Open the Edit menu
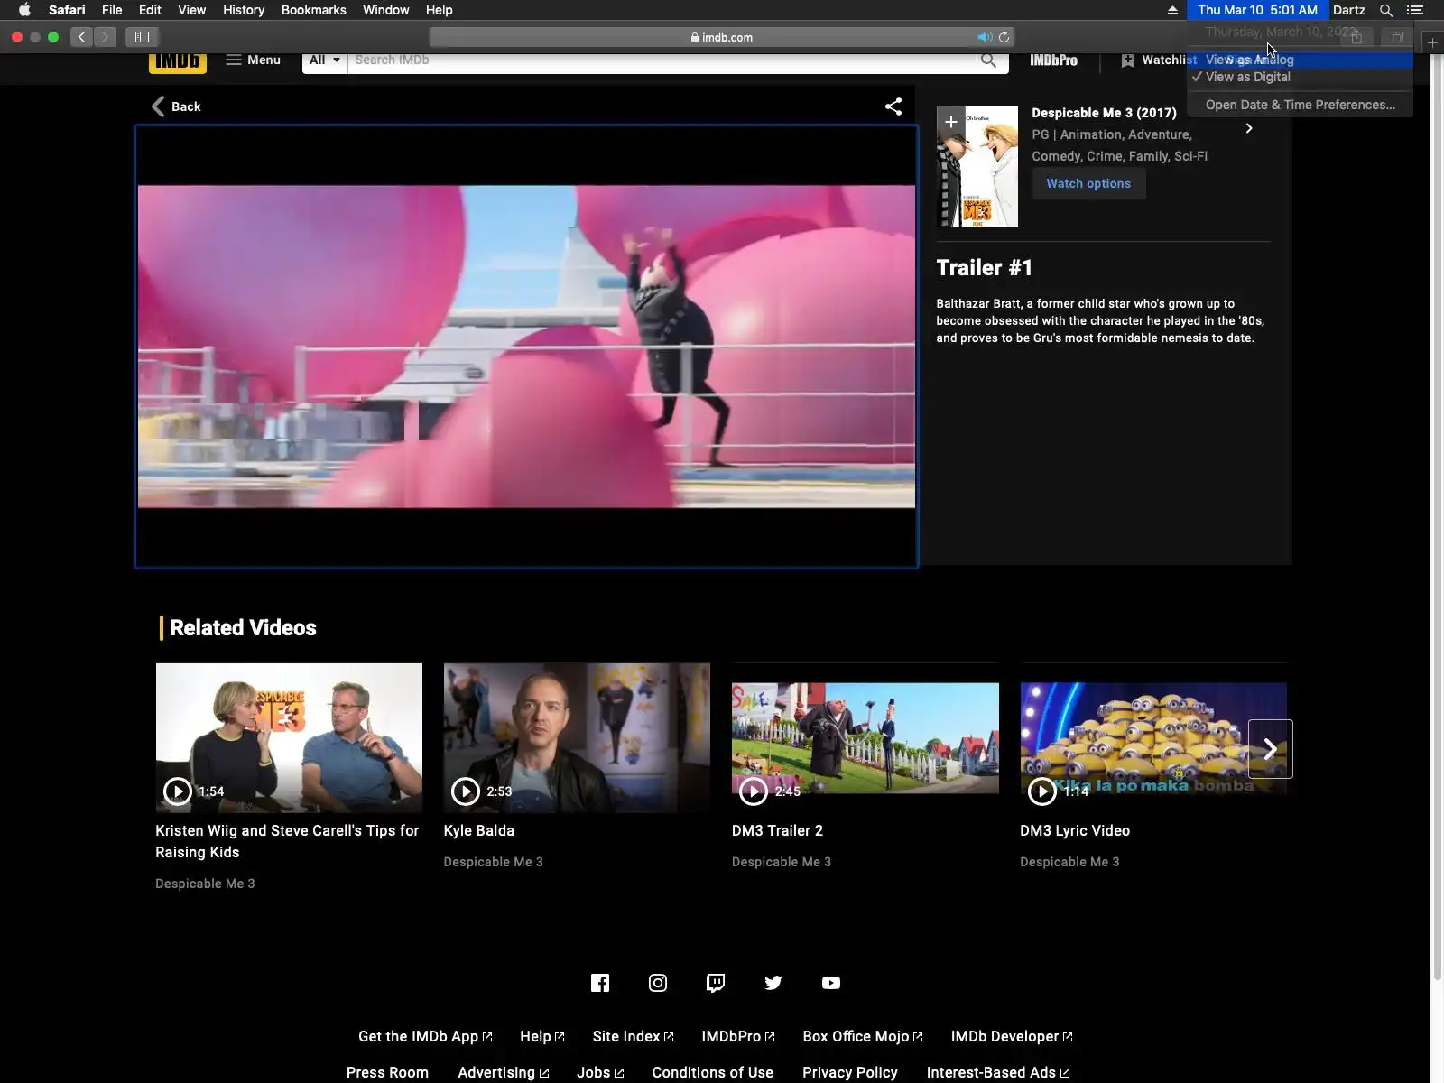This screenshot has width=1444, height=1083. (150, 10)
